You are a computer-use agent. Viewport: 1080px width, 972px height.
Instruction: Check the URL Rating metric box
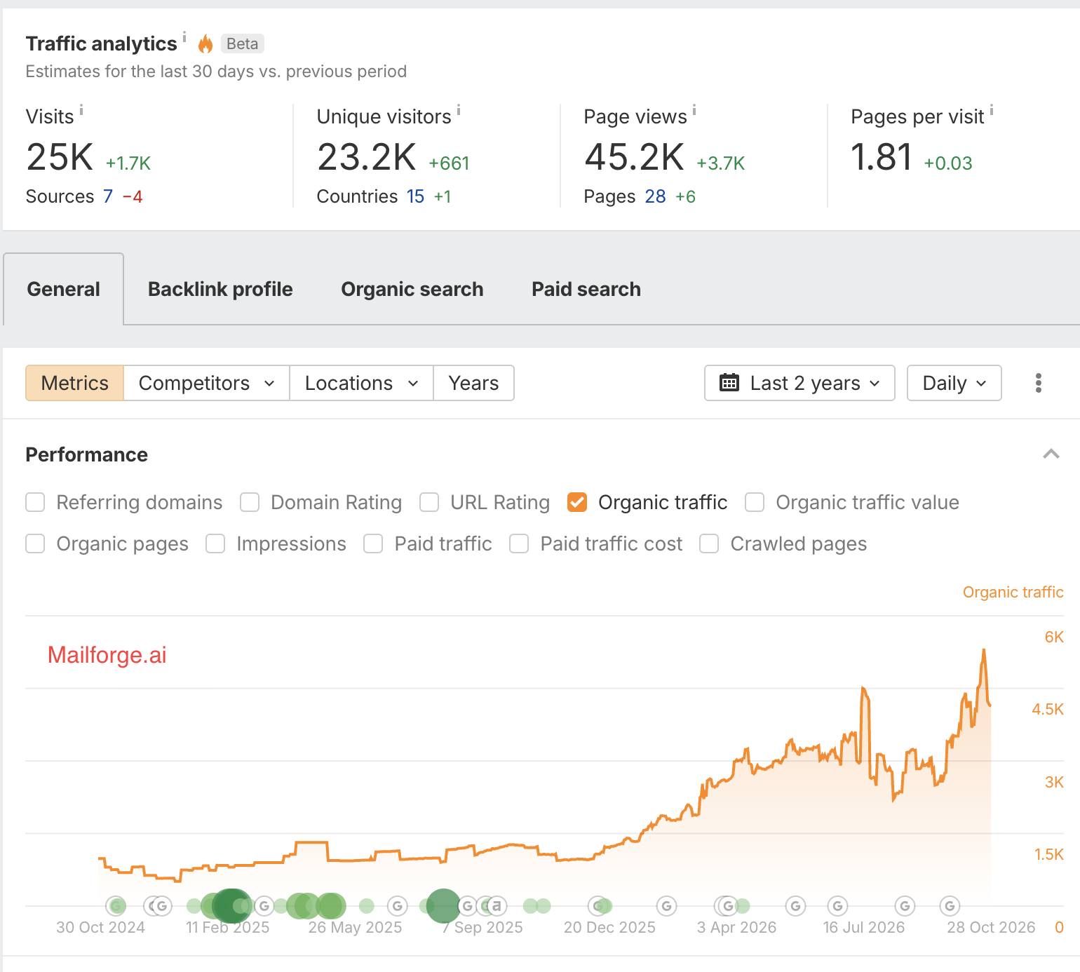click(x=429, y=502)
